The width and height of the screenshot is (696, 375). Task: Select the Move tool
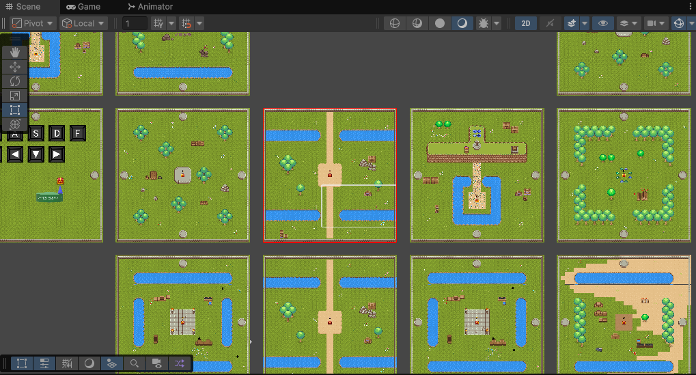pyautogui.click(x=15, y=67)
